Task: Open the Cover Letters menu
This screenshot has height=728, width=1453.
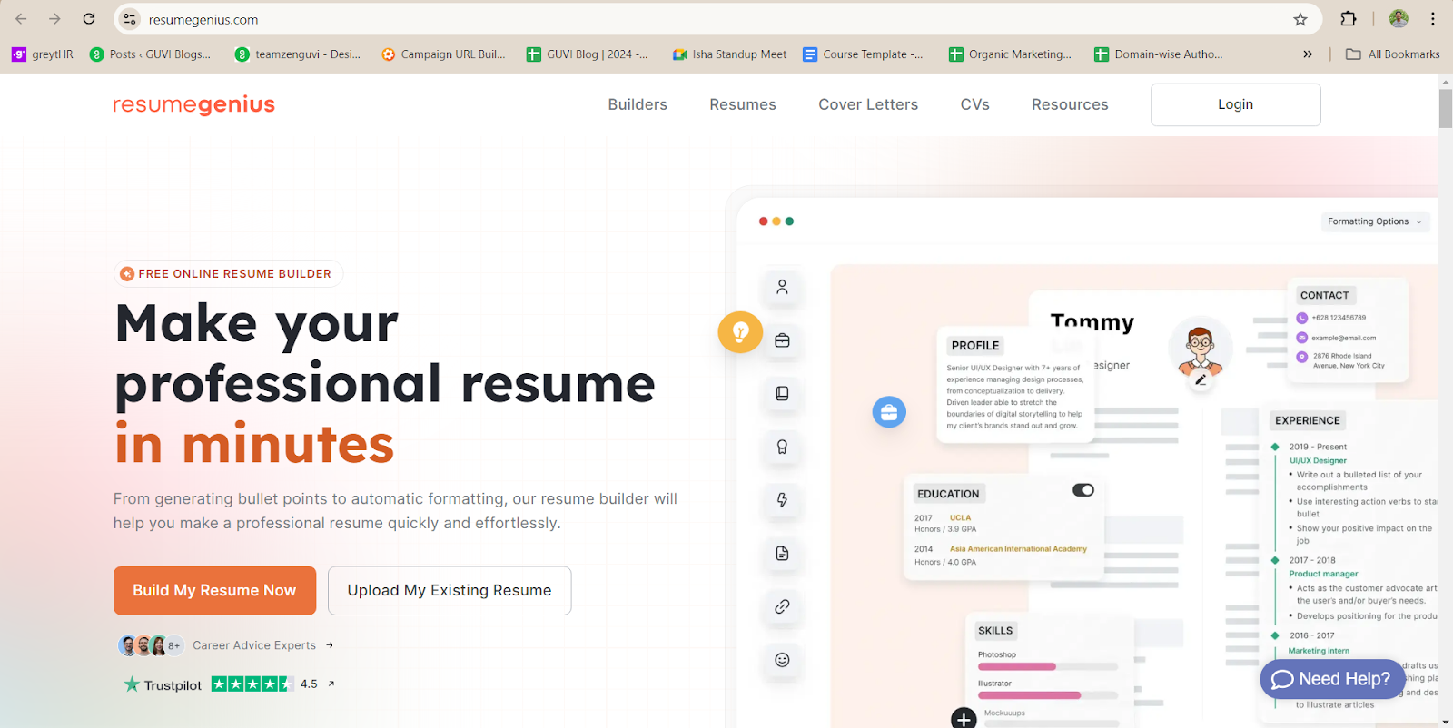Action: click(868, 104)
